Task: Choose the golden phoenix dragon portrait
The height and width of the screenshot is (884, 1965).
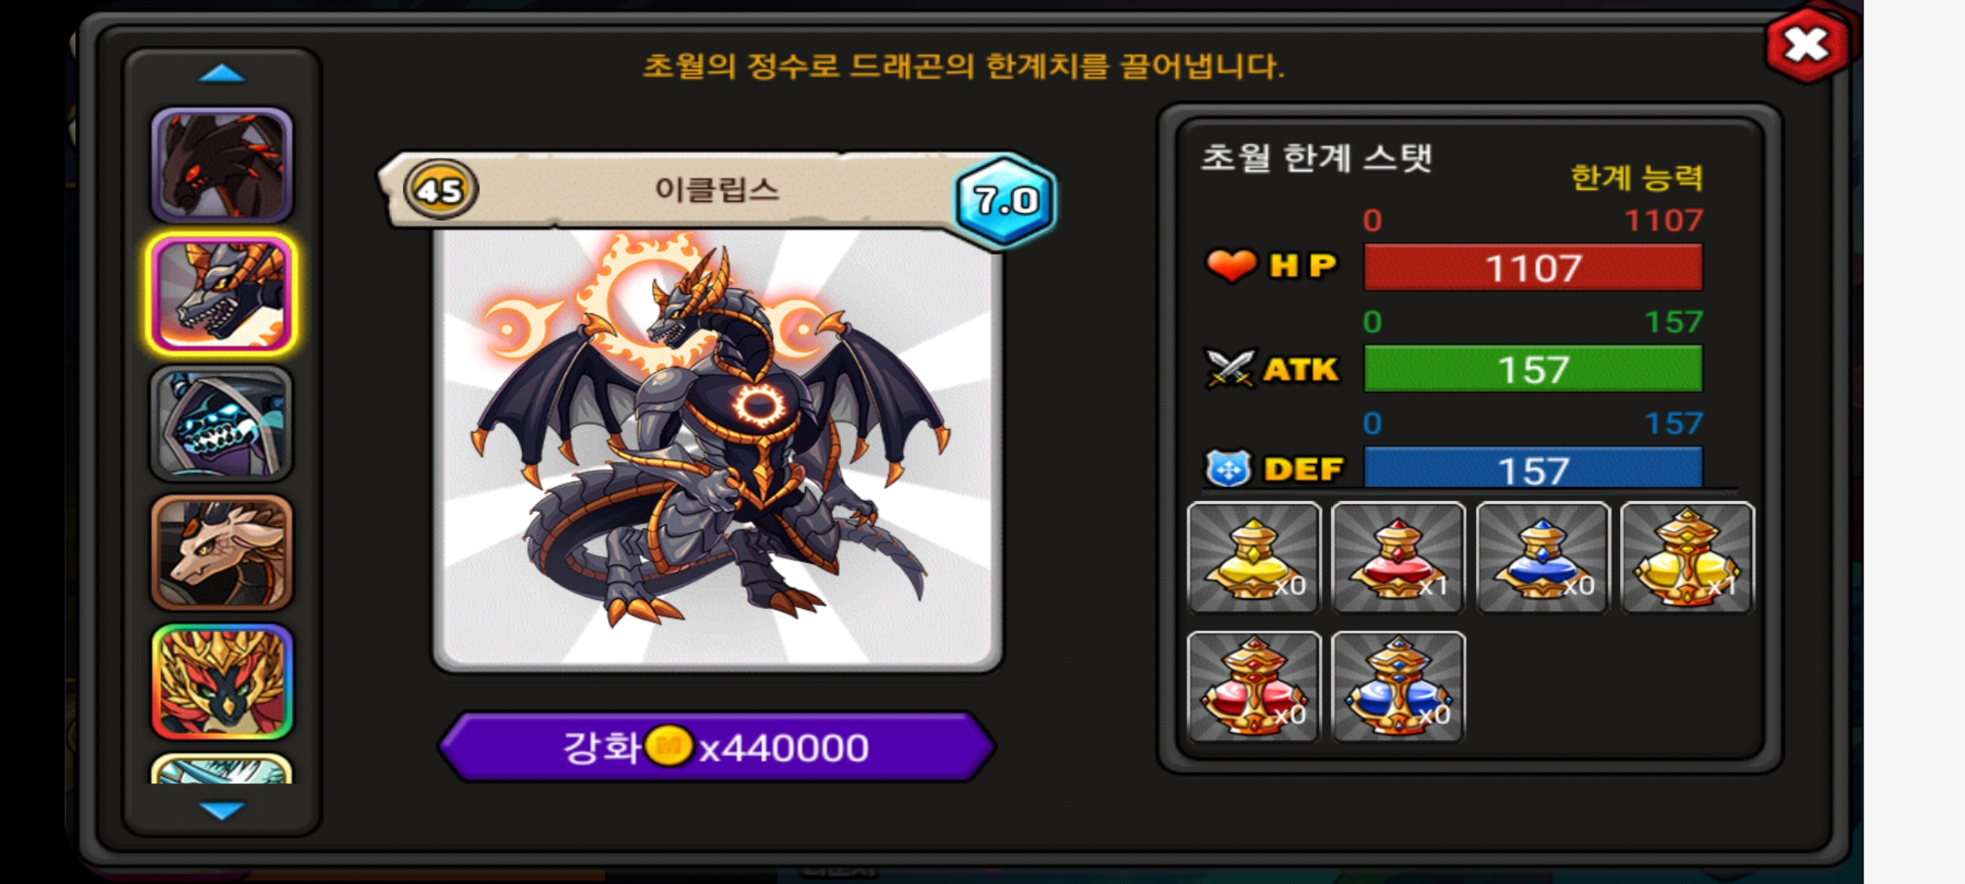Action: (x=222, y=682)
